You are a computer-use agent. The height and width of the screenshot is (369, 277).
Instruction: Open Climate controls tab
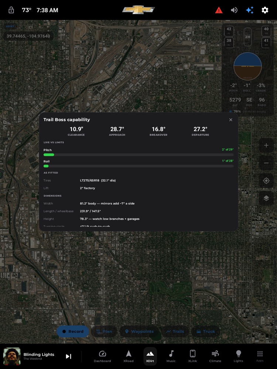pyautogui.click(x=215, y=356)
